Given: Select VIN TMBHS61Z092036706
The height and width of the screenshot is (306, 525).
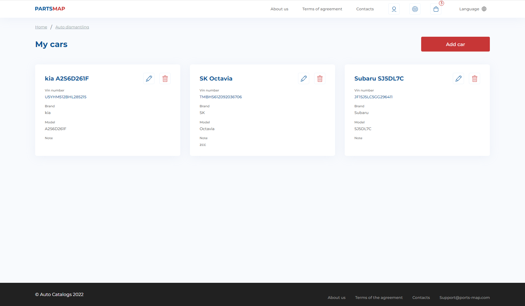Looking at the screenshot, I should click(x=221, y=97).
